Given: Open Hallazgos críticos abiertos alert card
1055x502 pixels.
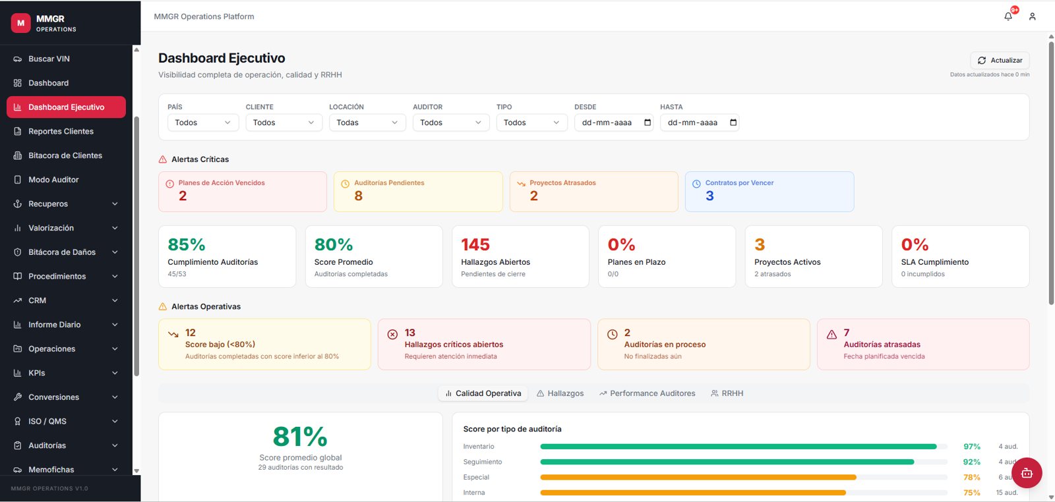Looking at the screenshot, I should pos(484,345).
